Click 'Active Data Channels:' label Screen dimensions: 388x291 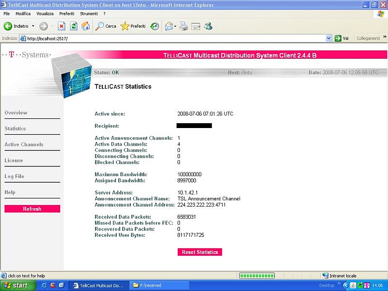pyautogui.click(x=121, y=144)
